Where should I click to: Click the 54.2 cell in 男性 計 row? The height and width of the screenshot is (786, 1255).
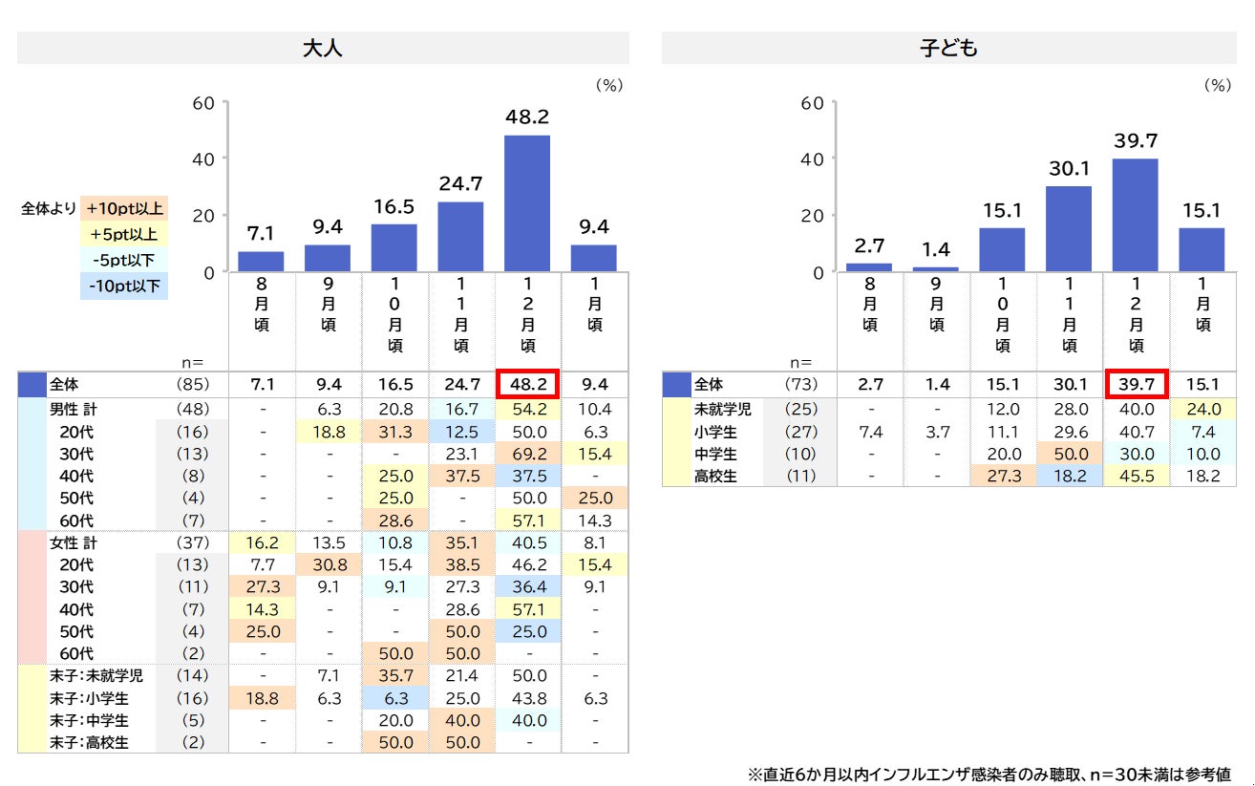coord(527,409)
